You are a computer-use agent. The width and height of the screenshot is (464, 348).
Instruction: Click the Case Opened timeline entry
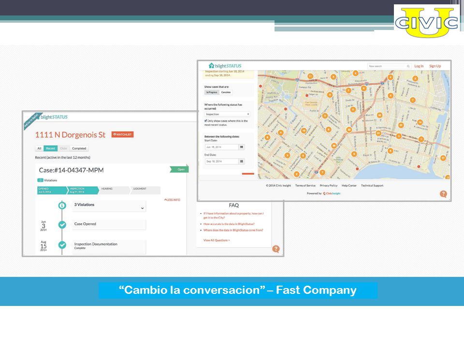tap(109, 224)
